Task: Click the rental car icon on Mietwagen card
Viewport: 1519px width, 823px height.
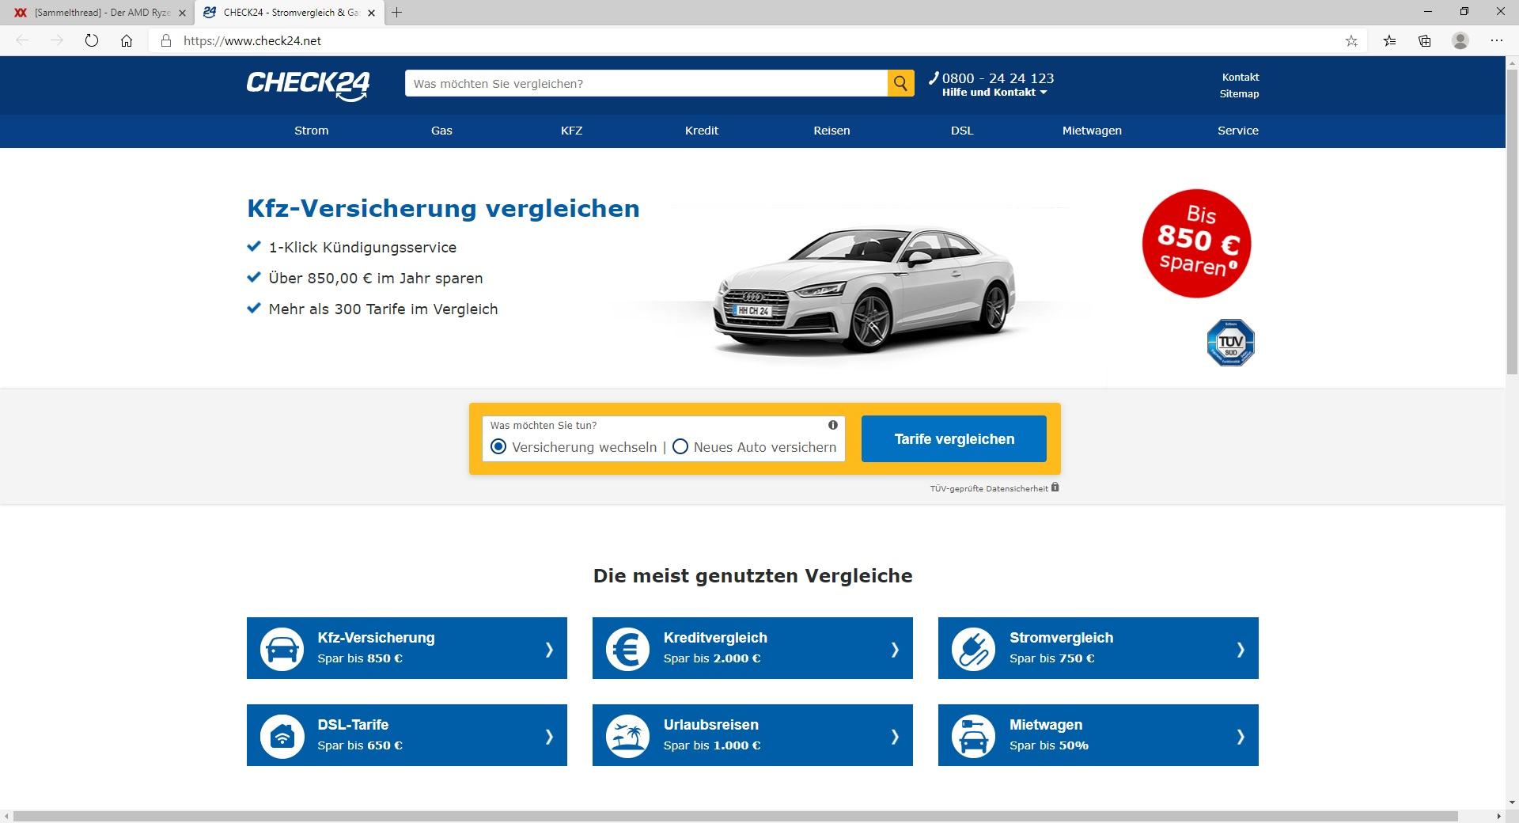Action: tap(973, 736)
